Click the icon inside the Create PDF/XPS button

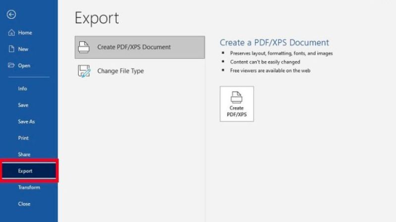[237, 97]
